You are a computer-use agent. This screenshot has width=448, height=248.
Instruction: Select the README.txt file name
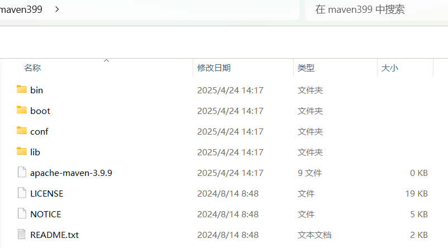pos(55,235)
